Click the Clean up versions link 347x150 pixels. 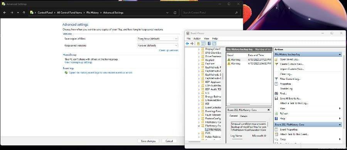click(x=168, y=50)
